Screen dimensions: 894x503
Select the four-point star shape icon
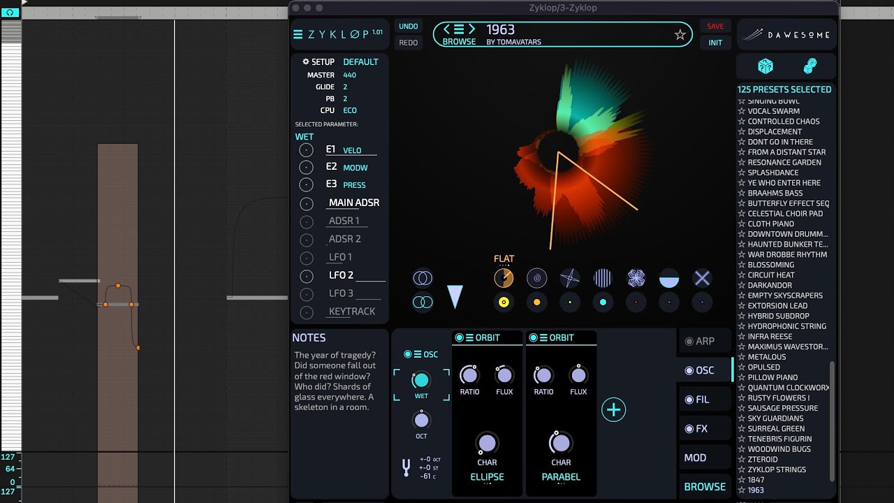tap(570, 278)
